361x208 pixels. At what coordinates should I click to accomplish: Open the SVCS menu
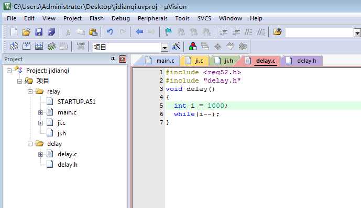tap(204, 18)
